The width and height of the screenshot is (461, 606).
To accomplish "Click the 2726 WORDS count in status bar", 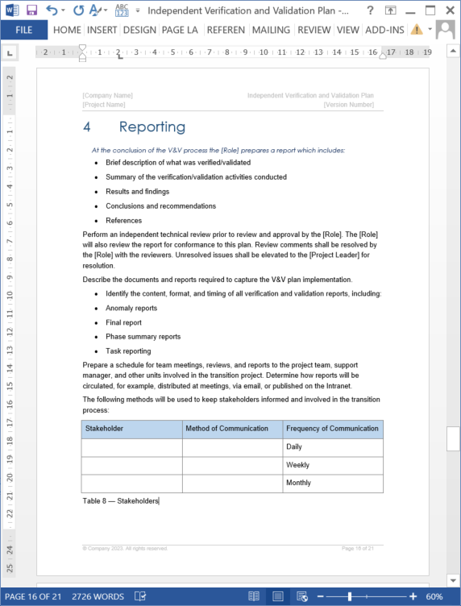I will tap(98, 596).
